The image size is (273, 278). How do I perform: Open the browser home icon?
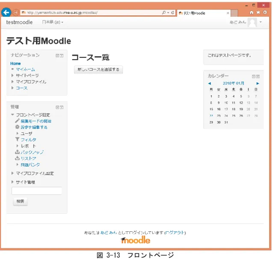click(251, 12)
